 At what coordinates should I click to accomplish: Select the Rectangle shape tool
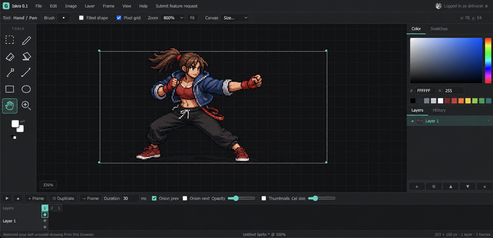[10, 89]
